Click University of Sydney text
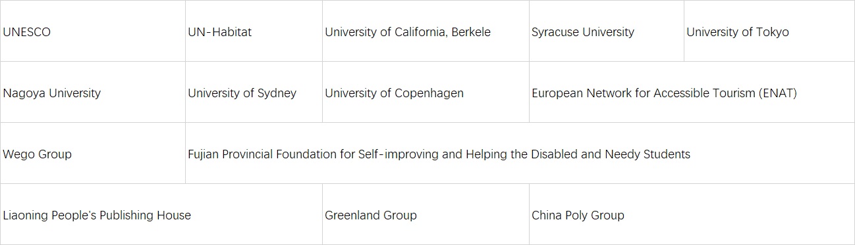Screen dimensions: 855x245 (242, 93)
